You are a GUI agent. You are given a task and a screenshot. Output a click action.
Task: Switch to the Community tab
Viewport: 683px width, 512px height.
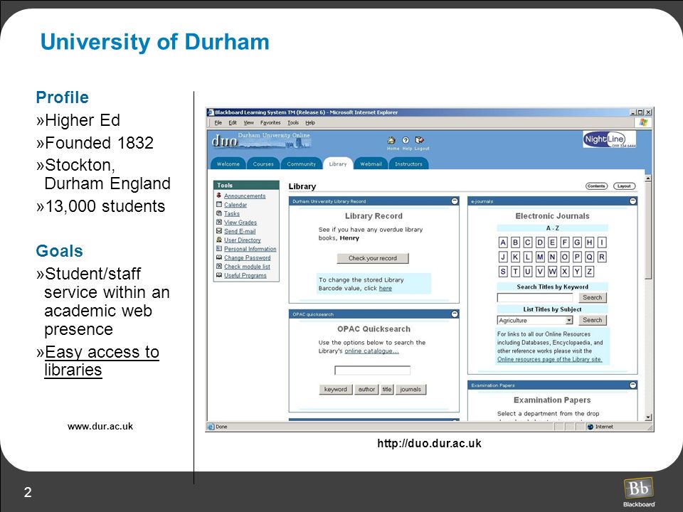click(301, 164)
